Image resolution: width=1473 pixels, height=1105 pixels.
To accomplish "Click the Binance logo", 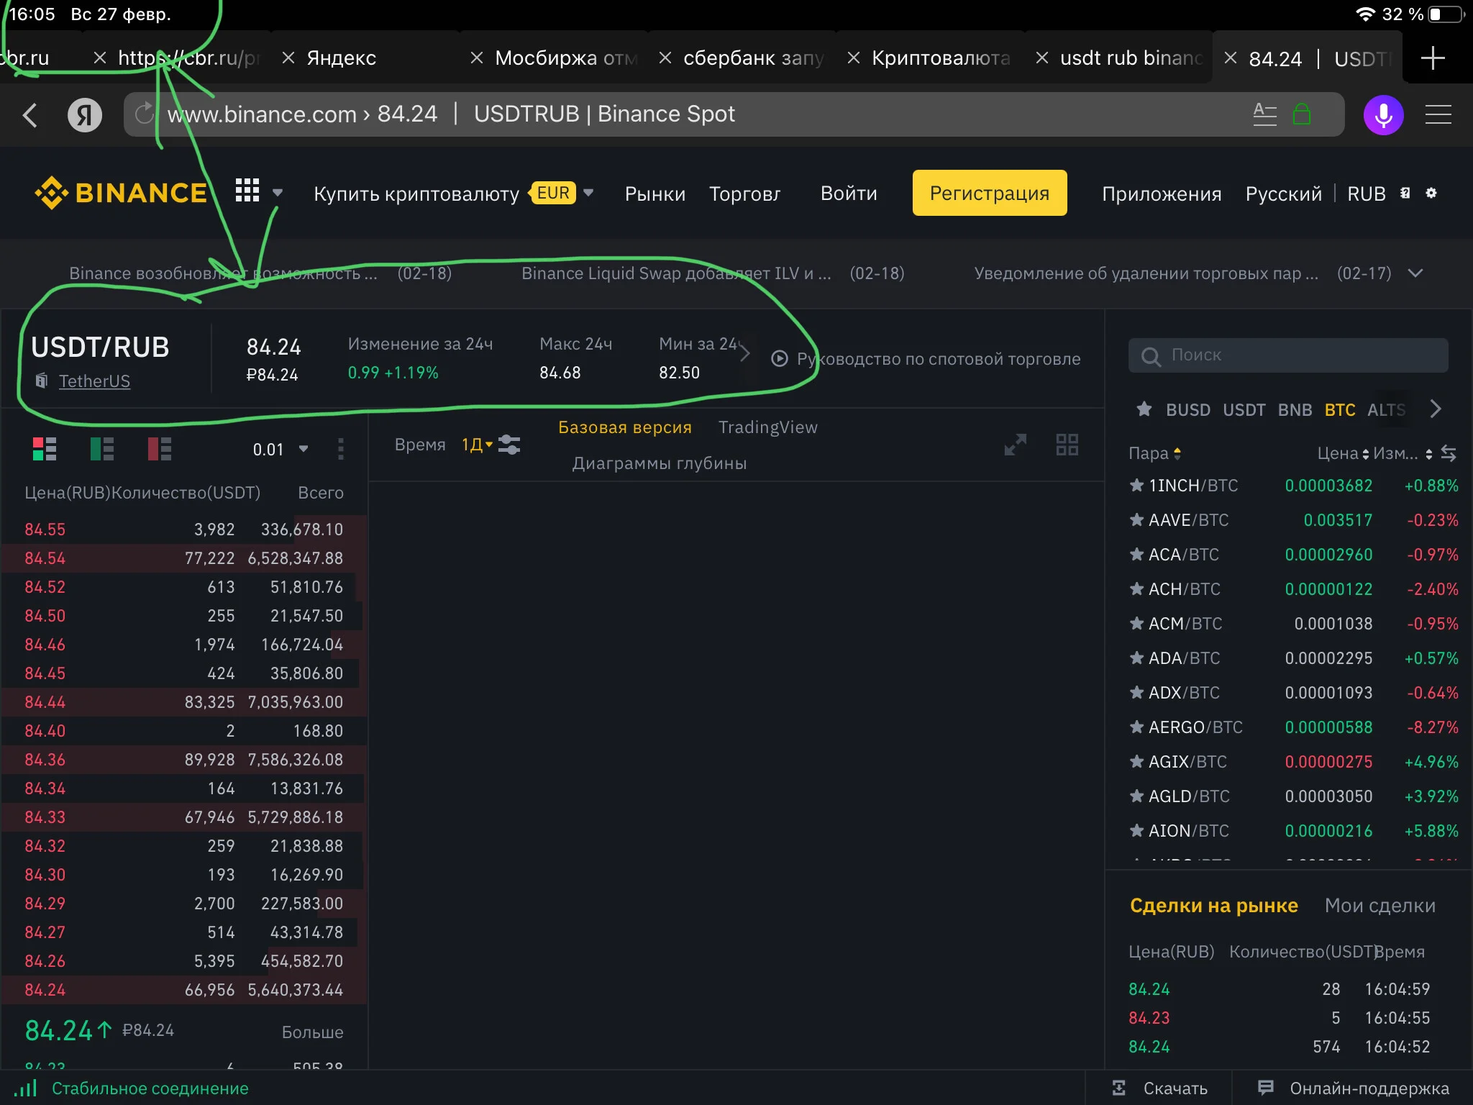I will [x=121, y=193].
